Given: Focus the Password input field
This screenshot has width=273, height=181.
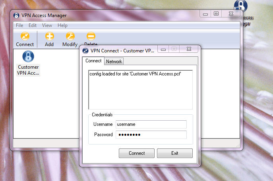Looking at the screenshot, I should [x=151, y=135].
